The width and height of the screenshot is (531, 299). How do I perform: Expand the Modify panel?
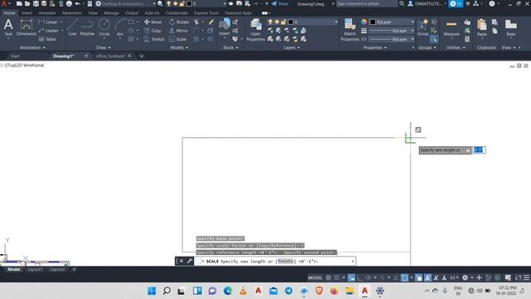click(x=179, y=47)
